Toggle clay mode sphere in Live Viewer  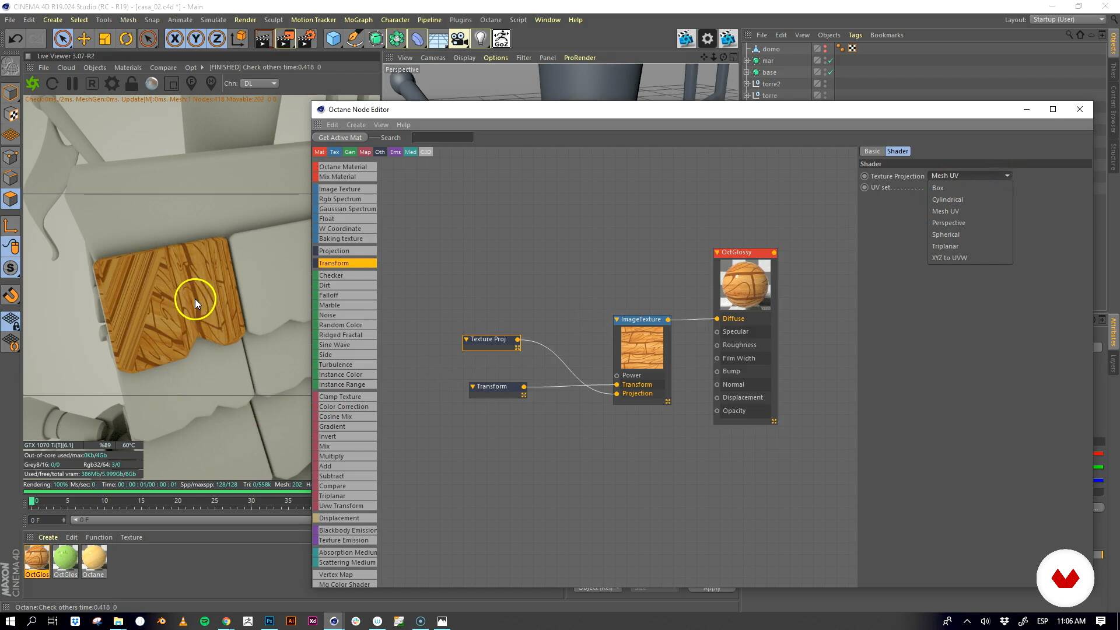(152, 83)
